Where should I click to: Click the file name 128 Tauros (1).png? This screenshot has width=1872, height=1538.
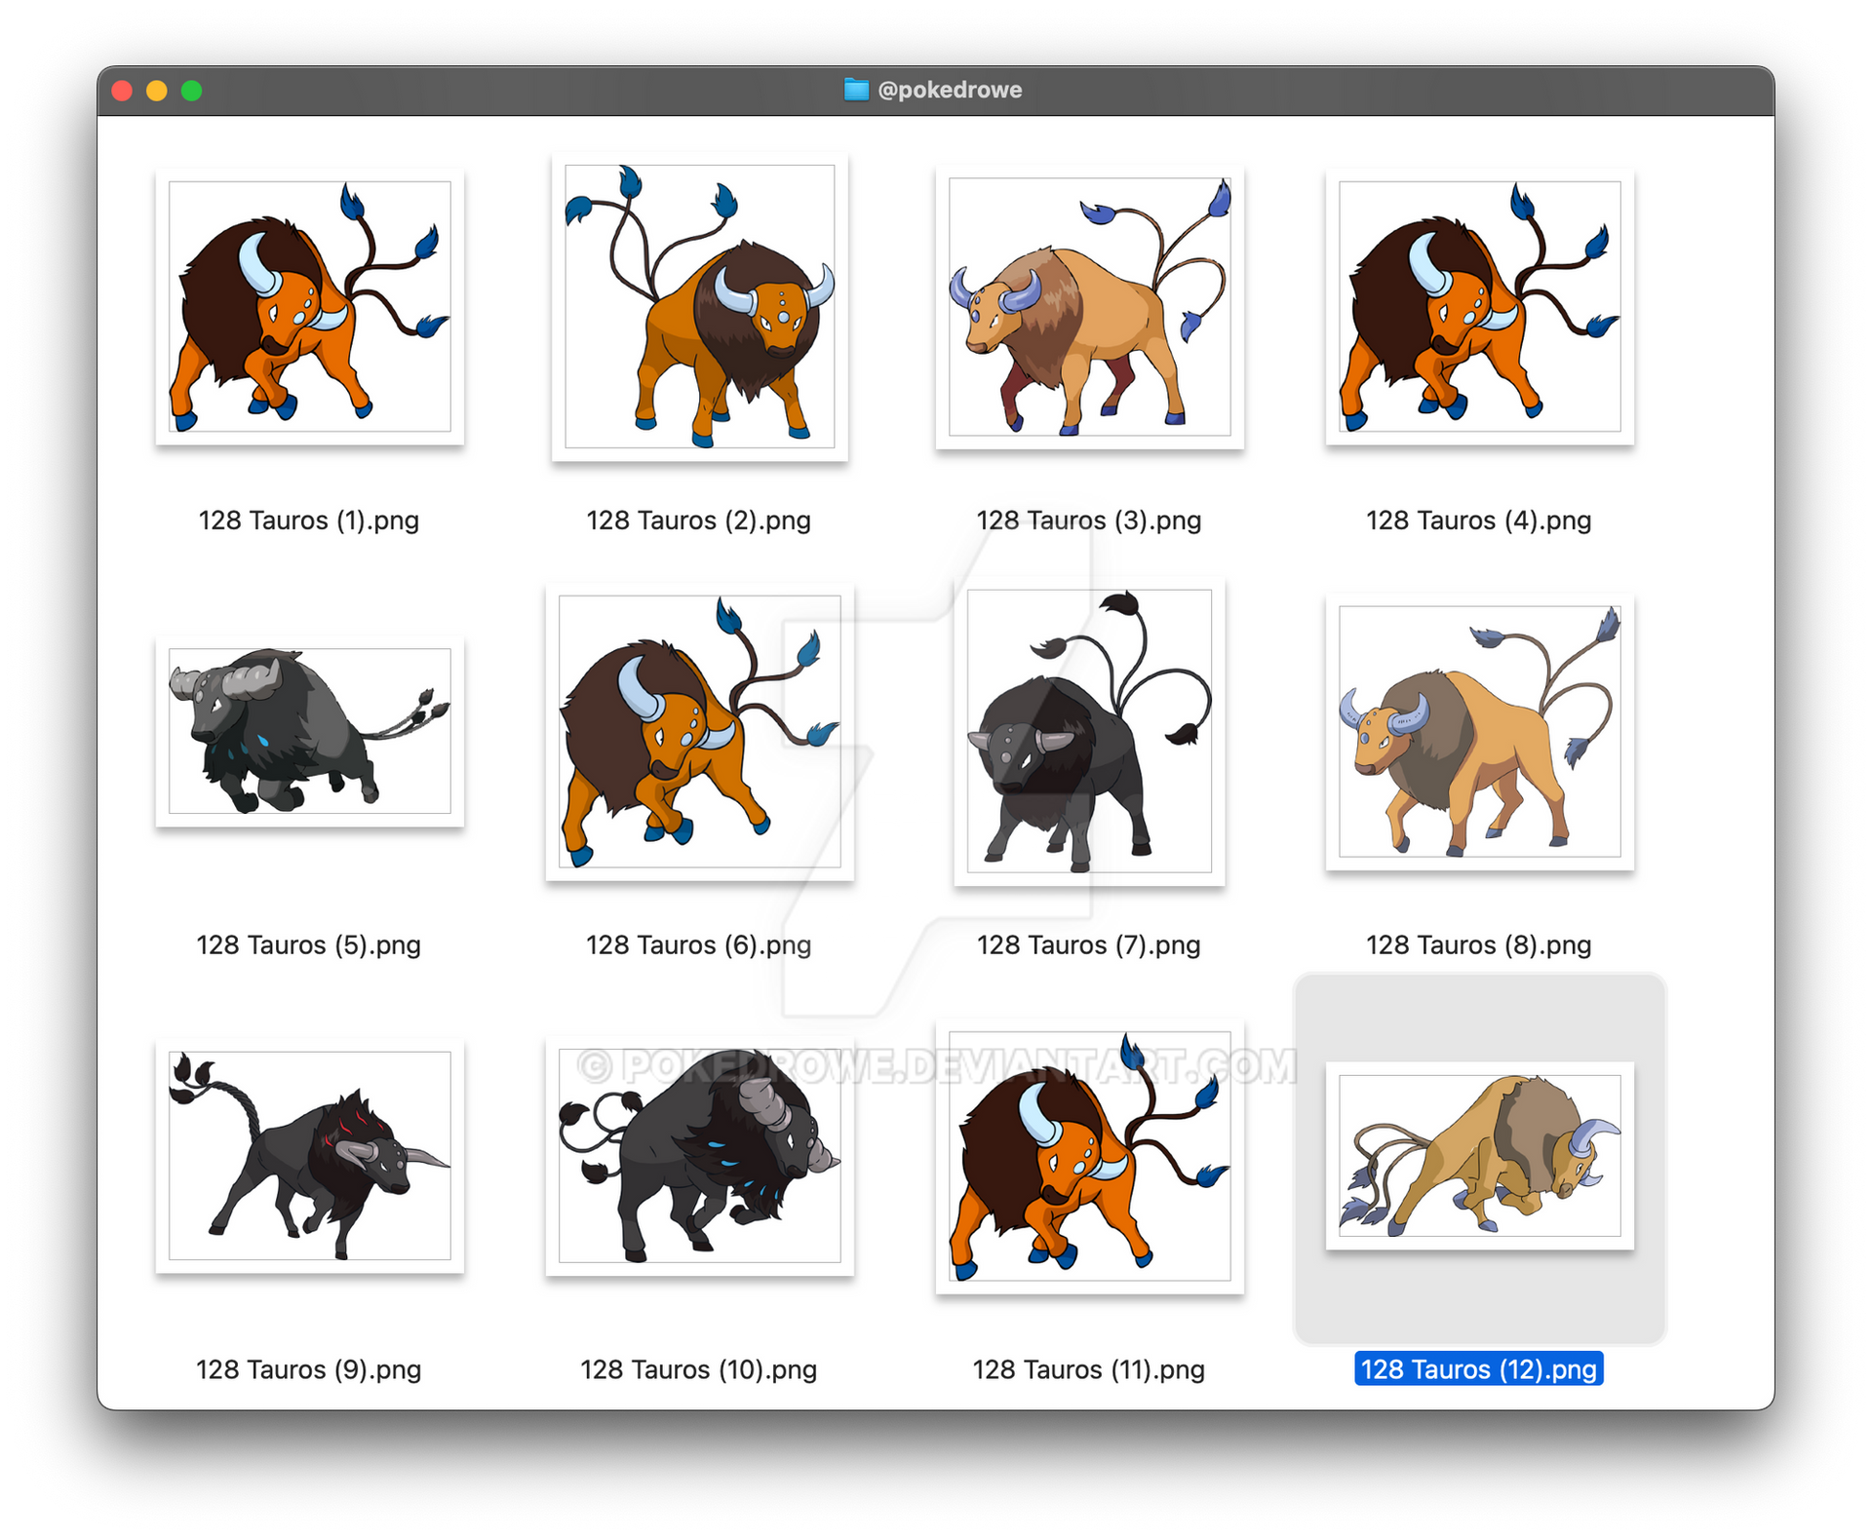pos(309,520)
